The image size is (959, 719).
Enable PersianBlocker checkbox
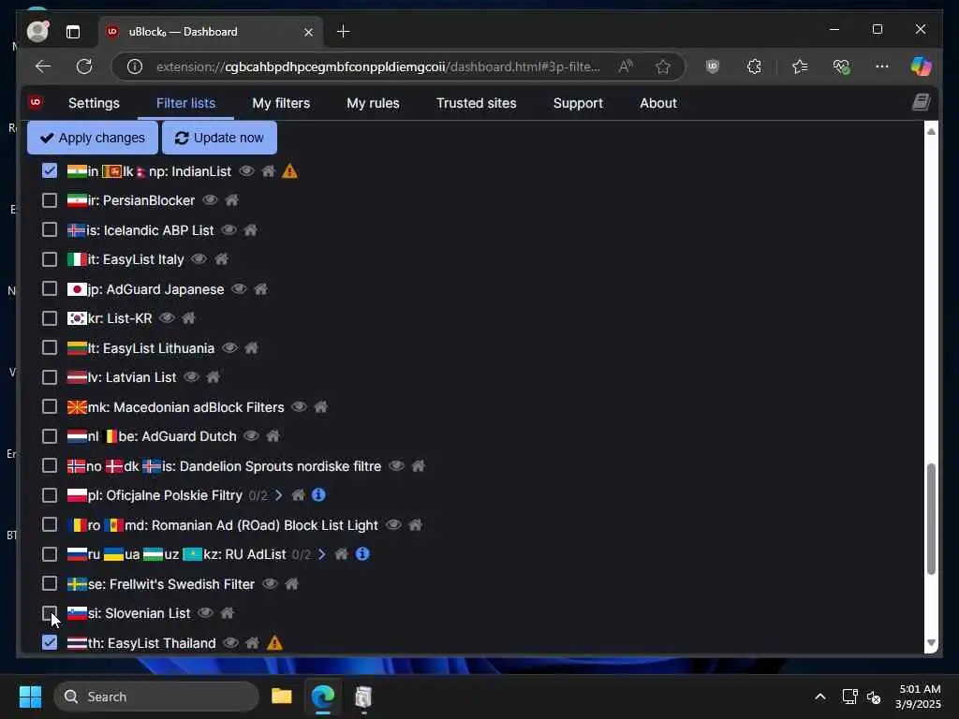(50, 200)
